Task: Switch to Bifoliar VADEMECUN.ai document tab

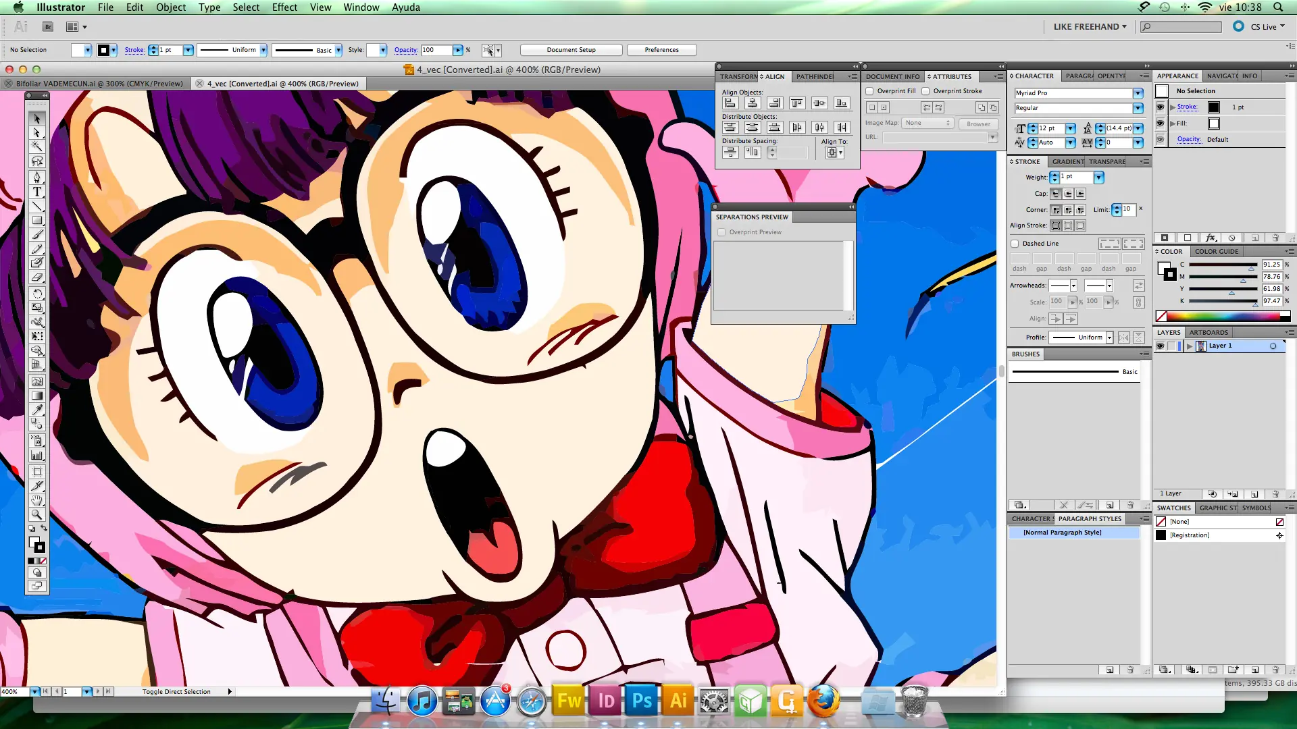Action: click(99, 84)
